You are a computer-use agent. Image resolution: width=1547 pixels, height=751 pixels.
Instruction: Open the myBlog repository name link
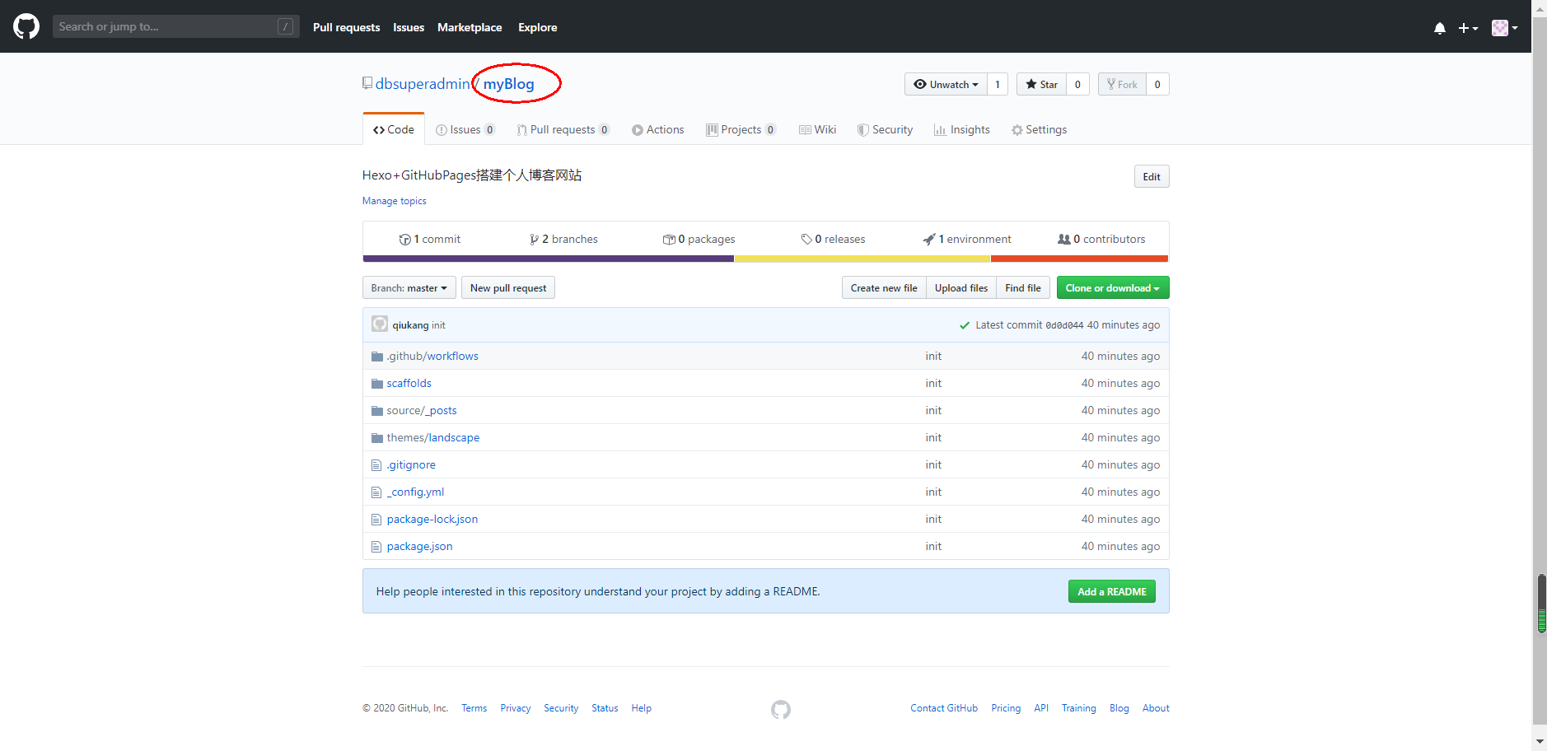(x=508, y=84)
